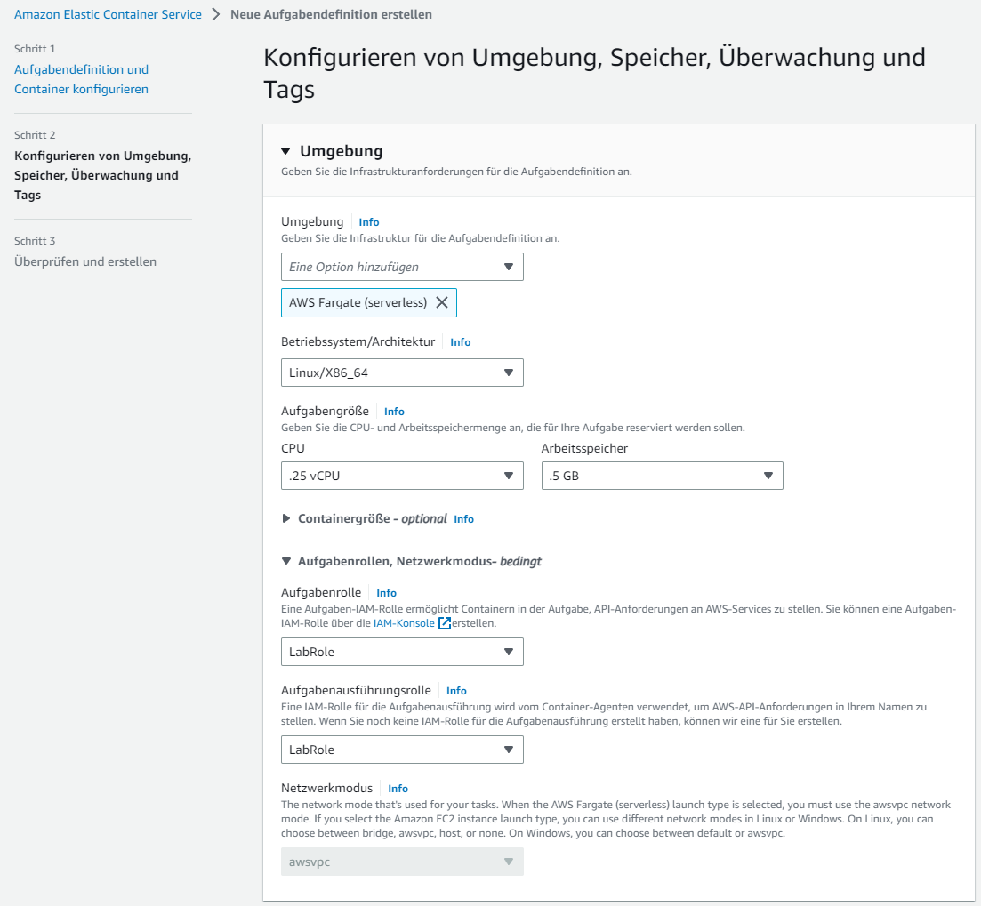Open the Aufgabenrolle dropdown
The width and height of the screenshot is (981, 906).
[402, 652]
